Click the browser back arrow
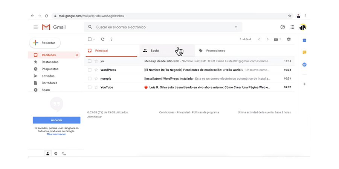The image size is (339, 169). coord(32,16)
